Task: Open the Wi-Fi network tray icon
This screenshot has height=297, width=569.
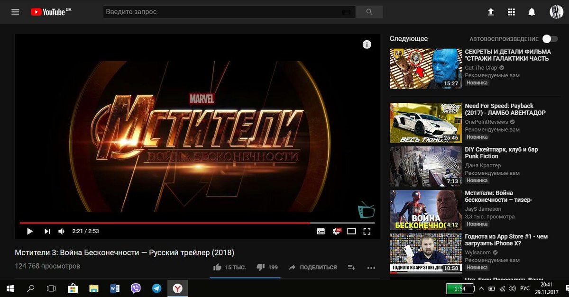Action: pyautogui.click(x=502, y=288)
